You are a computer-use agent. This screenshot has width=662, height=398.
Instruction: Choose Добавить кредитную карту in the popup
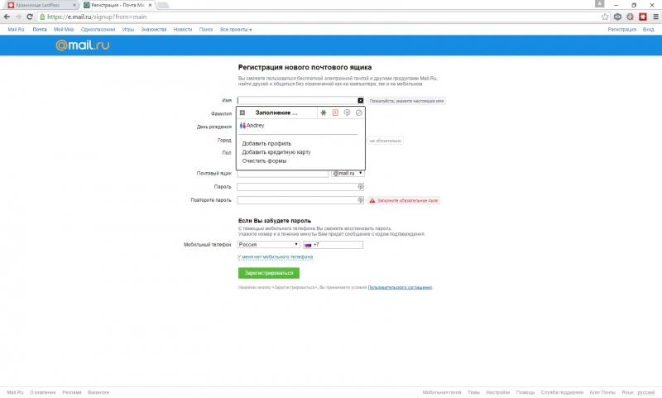(x=276, y=152)
